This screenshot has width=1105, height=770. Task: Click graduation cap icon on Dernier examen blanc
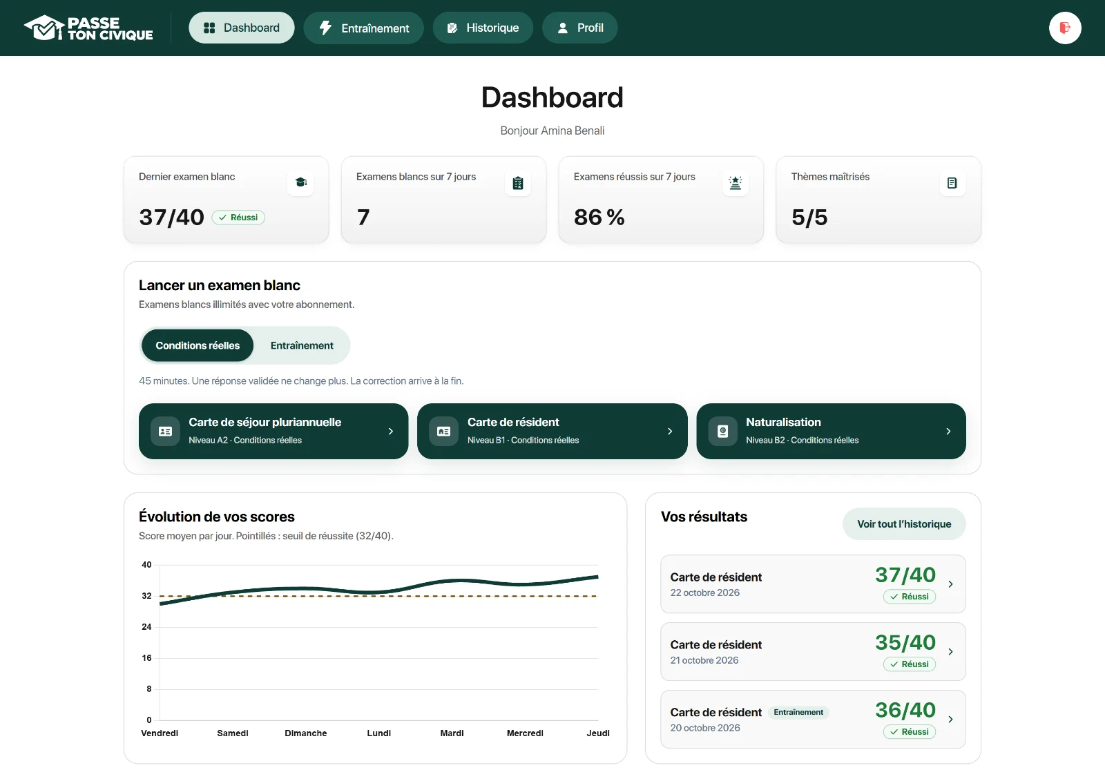pyautogui.click(x=300, y=182)
